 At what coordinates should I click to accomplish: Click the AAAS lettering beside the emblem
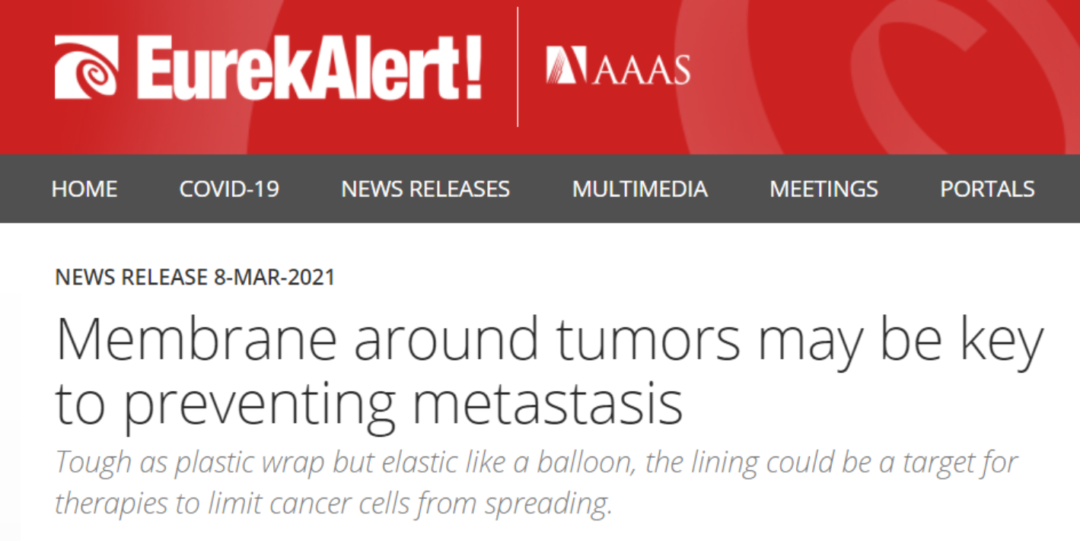[x=640, y=69]
